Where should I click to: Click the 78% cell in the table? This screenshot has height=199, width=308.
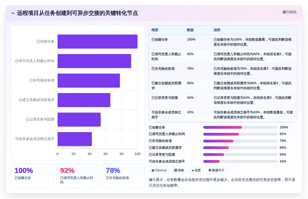pyautogui.click(x=190, y=69)
